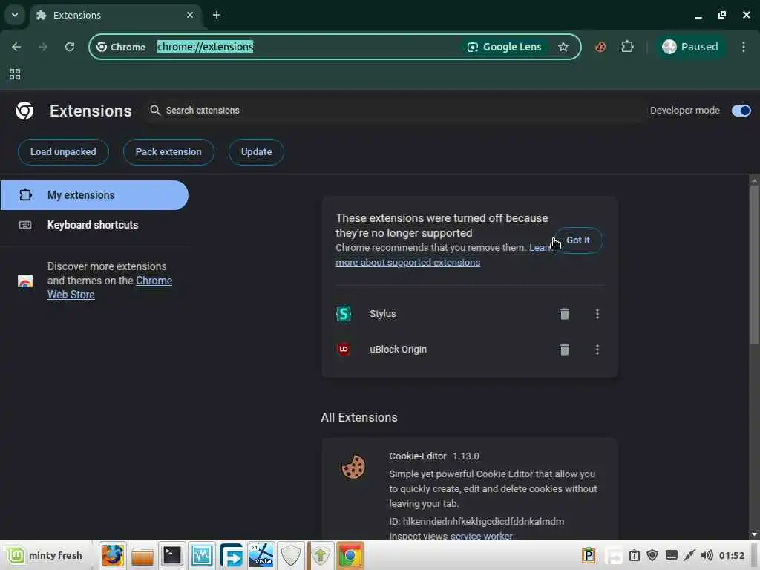The image size is (760, 570).
Task: Open the volume control in tray
Action: (x=707, y=555)
